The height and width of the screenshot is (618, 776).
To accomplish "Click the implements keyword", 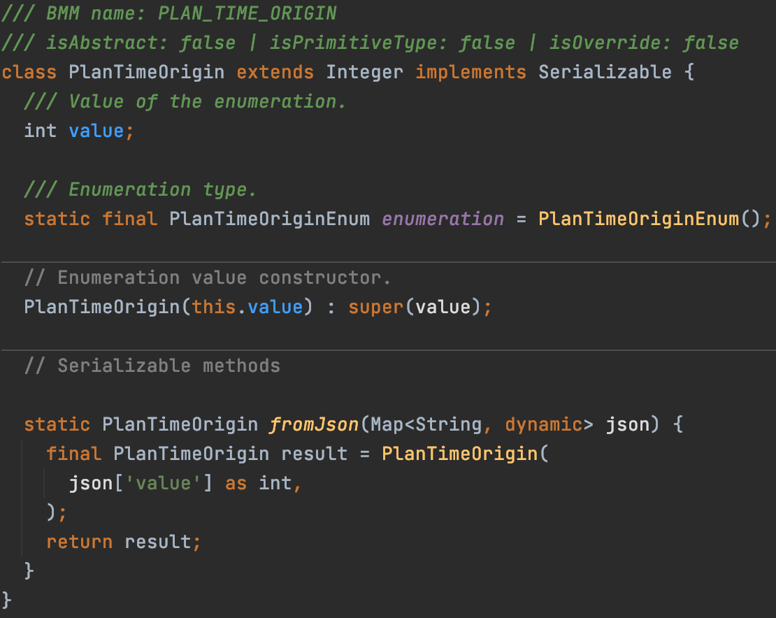I will pos(470,72).
